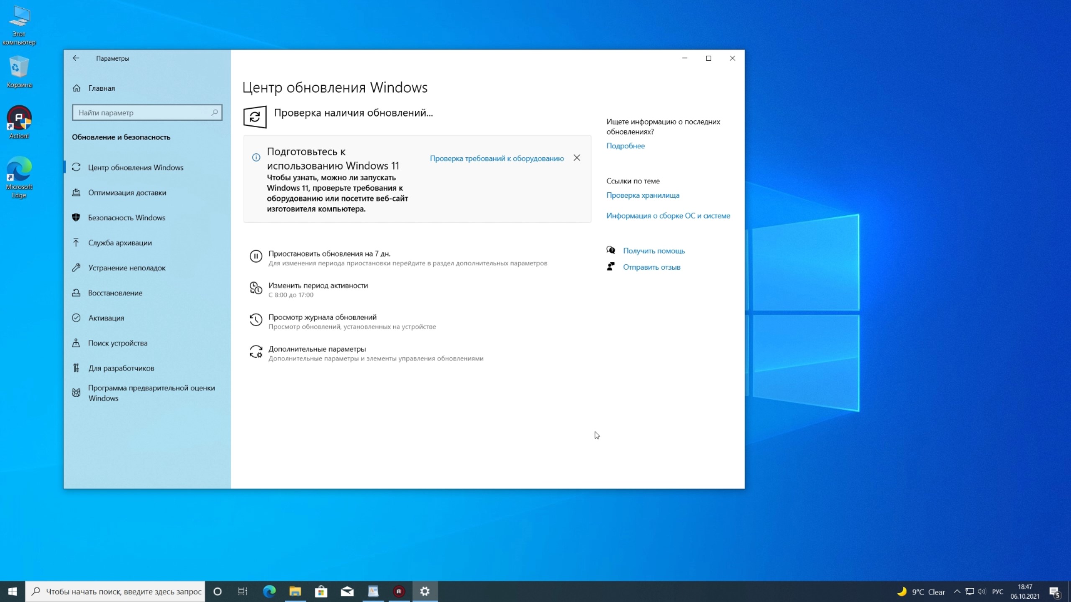Click the taskbar search box
Image resolution: width=1071 pixels, height=602 pixels.
(x=115, y=592)
